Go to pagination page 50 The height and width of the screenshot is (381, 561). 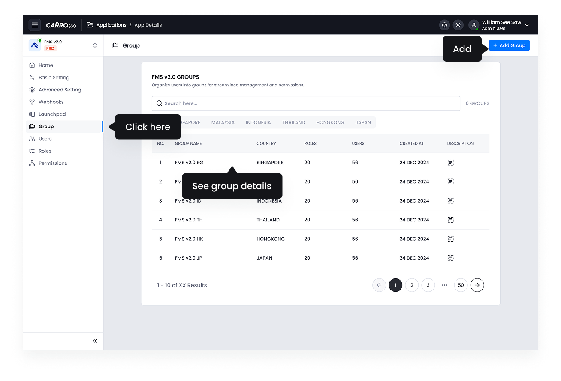click(x=461, y=285)
